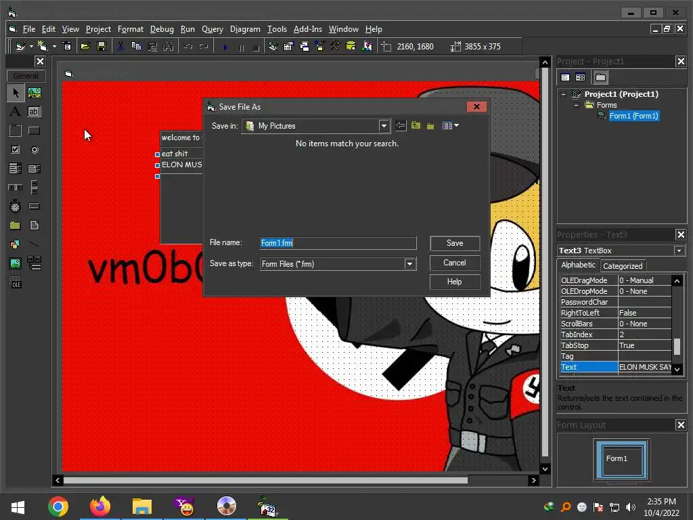
Task: Click the Save Project toolbar icon
Action: pos(102,46)
